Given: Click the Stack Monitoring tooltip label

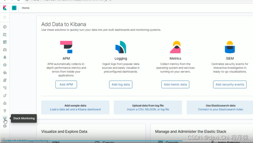Looking at the screenshot, I should (x=24, y=118).
